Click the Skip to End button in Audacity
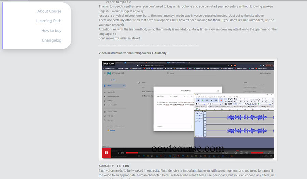This screenshot has width=307, height=179. click(216, 100)
